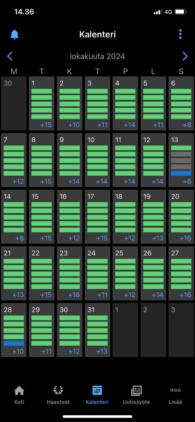Select October 31 day cell
The image size is (195, 422).
(x=97, y=330)
